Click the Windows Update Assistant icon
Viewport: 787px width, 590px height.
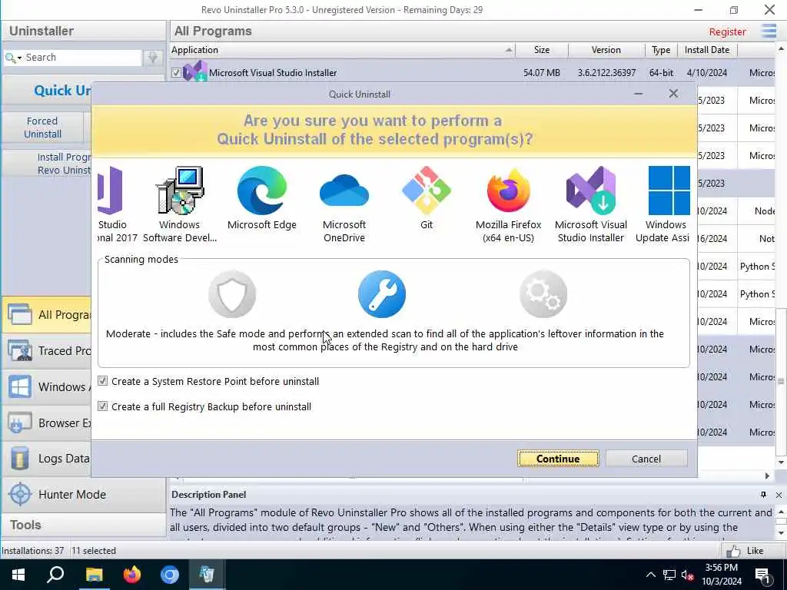(669, 191)
